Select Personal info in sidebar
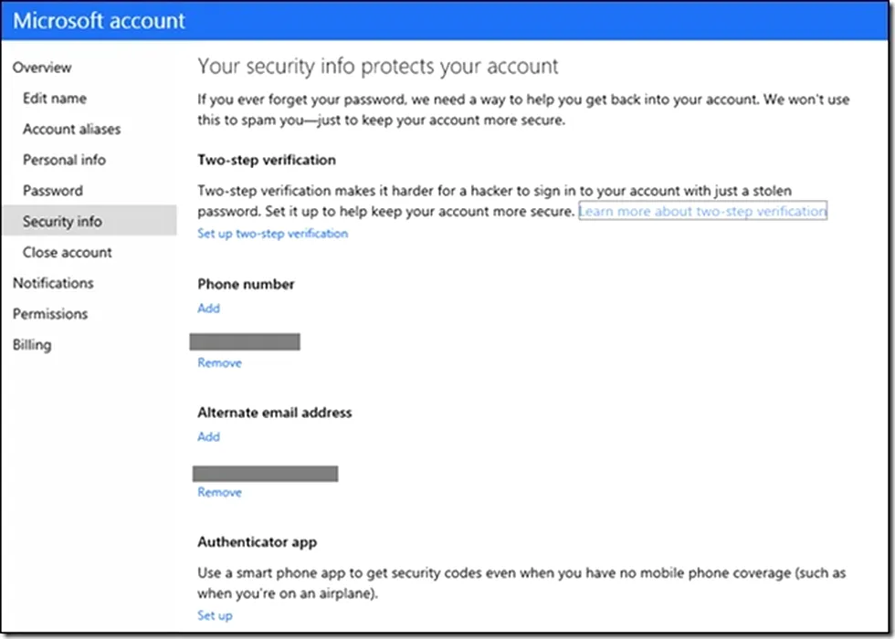Image resolution: width=895 pixels, height=639 pixels. (65, 160)
